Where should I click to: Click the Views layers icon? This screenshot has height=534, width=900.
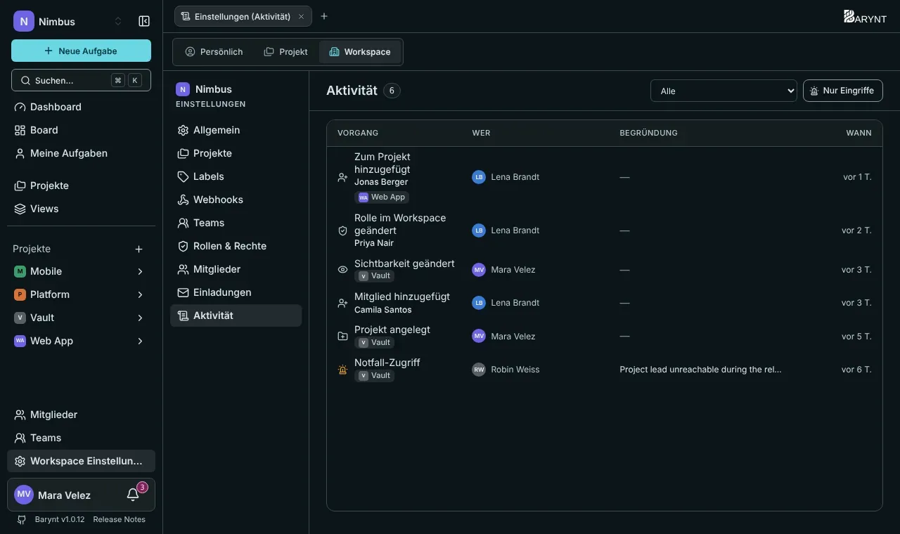pos(20,209)
